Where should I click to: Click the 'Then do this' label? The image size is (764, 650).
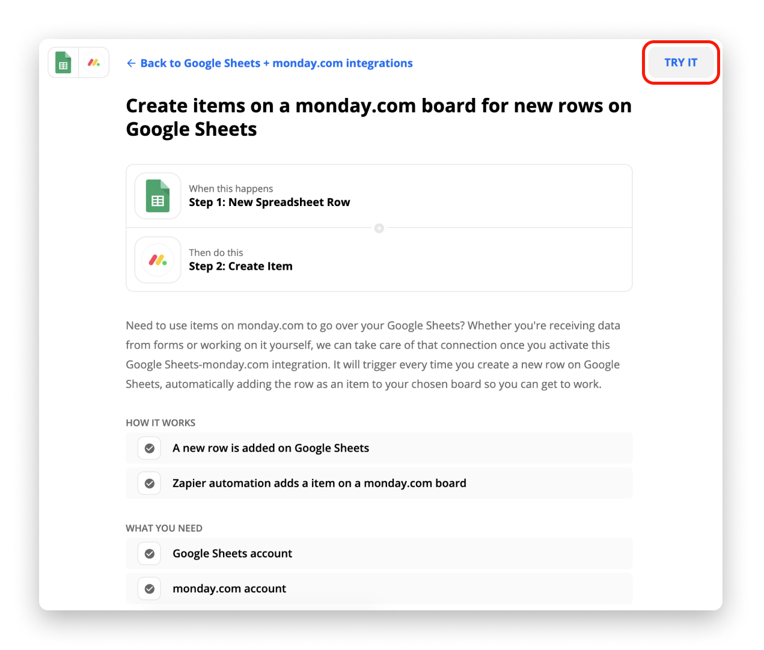[x=216, y=252]
